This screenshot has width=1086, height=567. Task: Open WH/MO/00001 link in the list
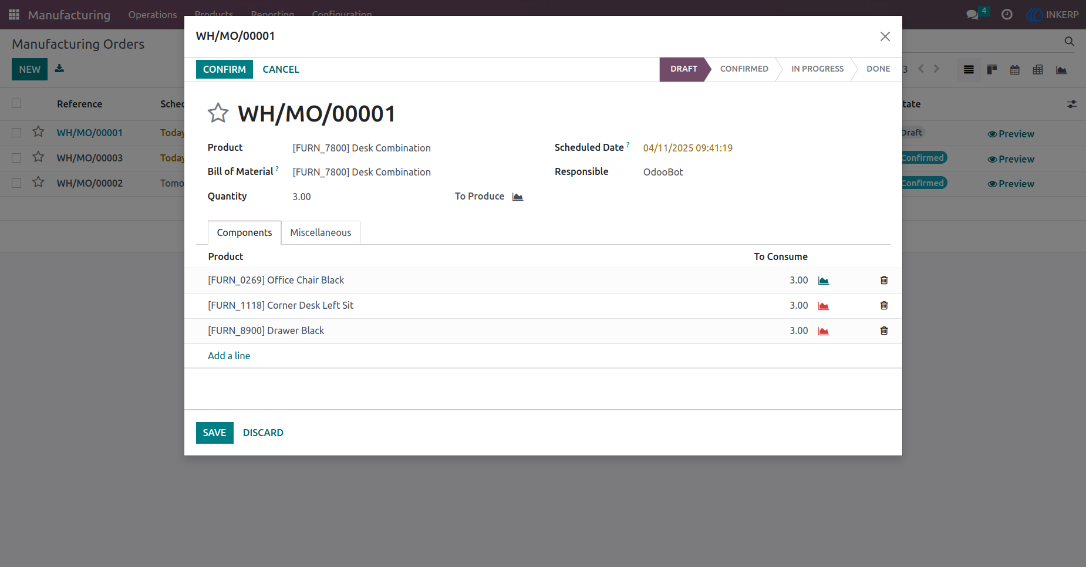(x=90, y=133)
